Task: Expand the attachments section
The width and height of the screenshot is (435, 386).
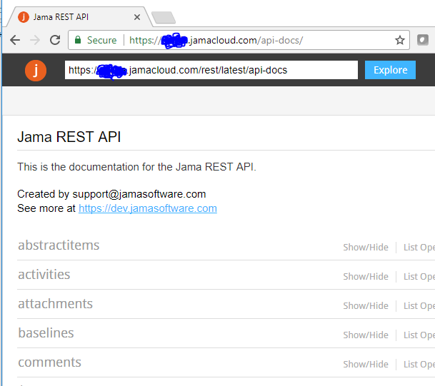Action: pos(55,304)
